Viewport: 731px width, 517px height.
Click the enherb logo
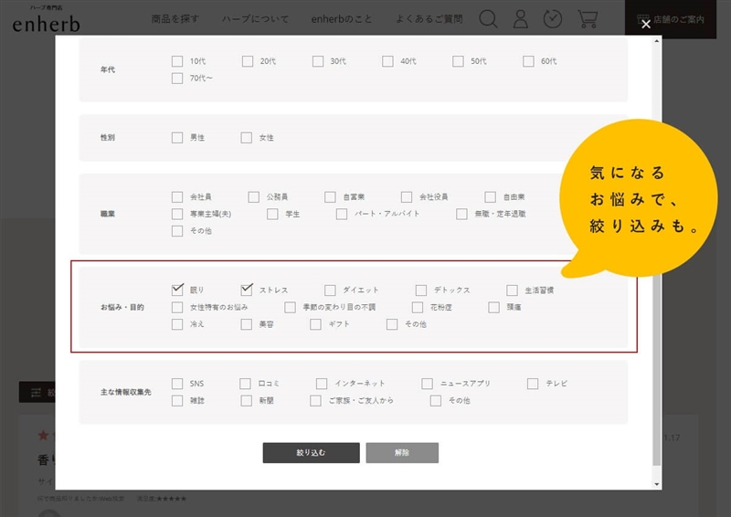(46, 22)
